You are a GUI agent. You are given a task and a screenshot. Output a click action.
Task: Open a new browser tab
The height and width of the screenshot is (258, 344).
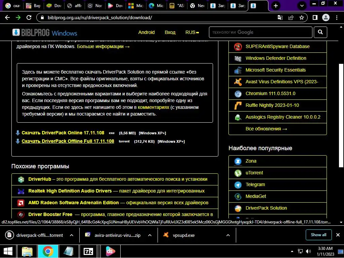[276, 6]
